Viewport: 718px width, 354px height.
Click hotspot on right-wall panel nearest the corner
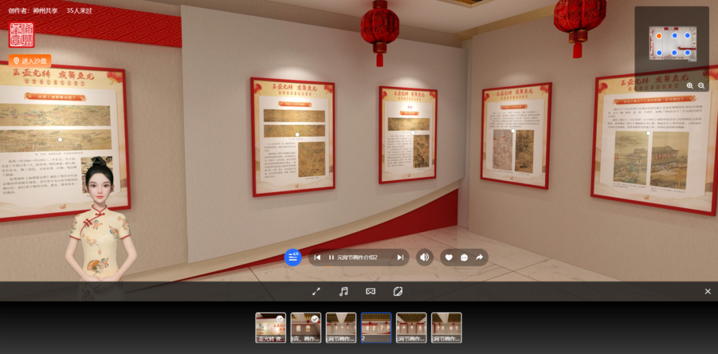pos(513,131)
